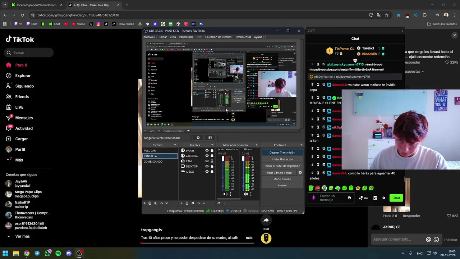Open Kick channel shop icon
460x259 pixels.
coord(375,198)
